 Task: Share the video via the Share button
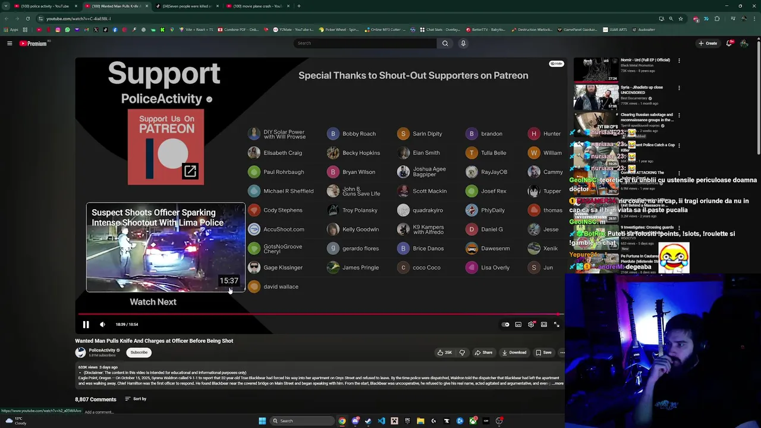483,353
